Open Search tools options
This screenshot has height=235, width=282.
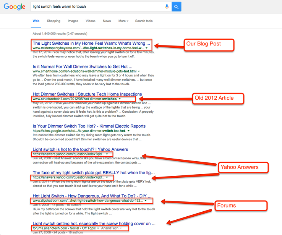144,21
